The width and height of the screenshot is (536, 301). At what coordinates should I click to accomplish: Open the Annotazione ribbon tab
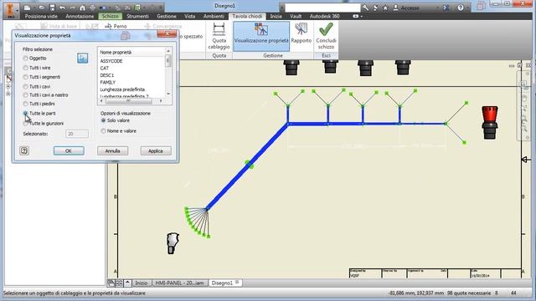80,16
